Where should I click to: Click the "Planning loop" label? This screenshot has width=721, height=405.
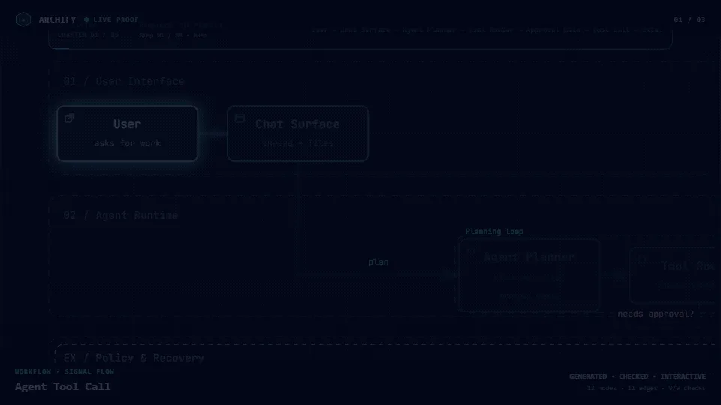tap(494, 232)
